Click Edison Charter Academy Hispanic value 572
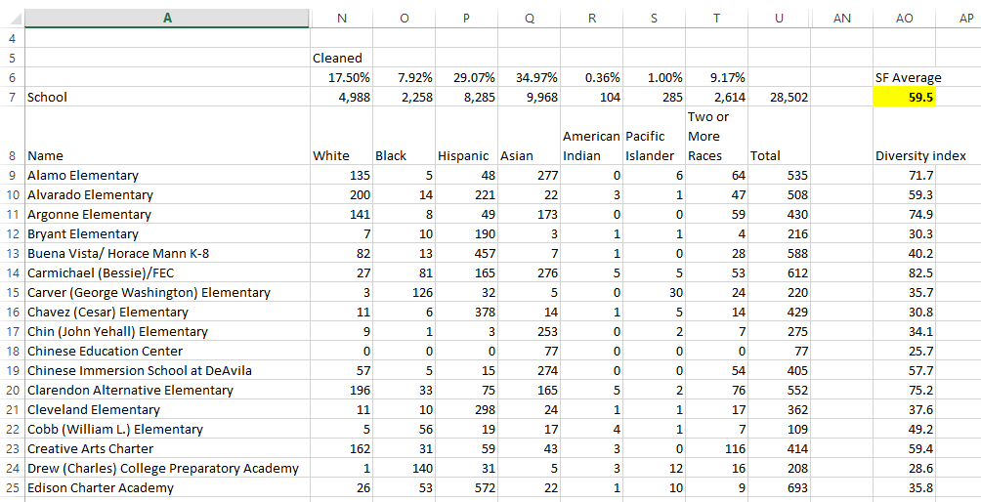This screenshot has width=981, height=502. coord(467,487)
